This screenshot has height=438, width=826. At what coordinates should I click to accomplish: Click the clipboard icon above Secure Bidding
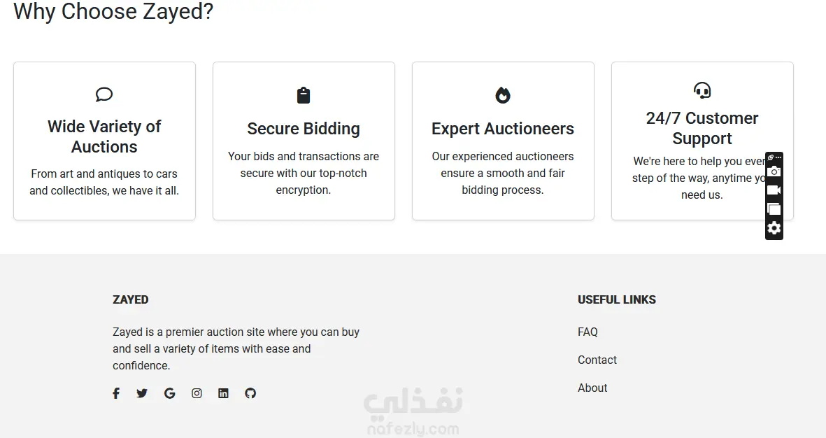pyautogui.click(x=304, y=95)
